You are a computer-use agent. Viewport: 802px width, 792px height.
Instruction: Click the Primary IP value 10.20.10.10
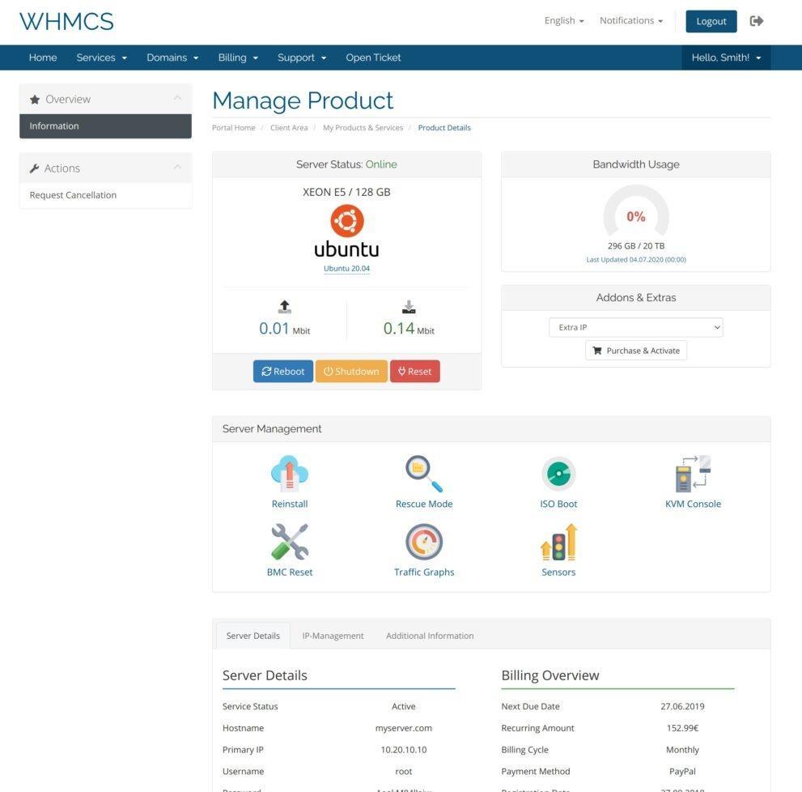pyautogui.click(x=404, y=750)
